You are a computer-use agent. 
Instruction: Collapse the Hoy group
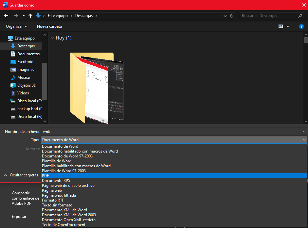[x=52, y=38]
